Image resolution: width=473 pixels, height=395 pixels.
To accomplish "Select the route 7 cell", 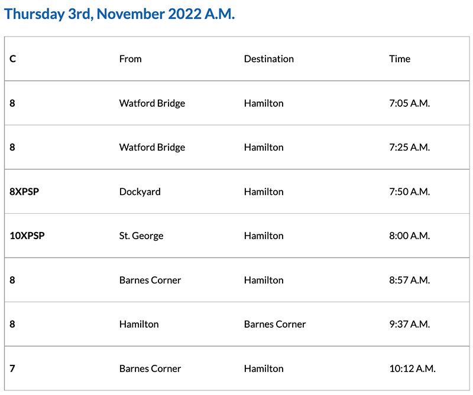I will 12,368.
